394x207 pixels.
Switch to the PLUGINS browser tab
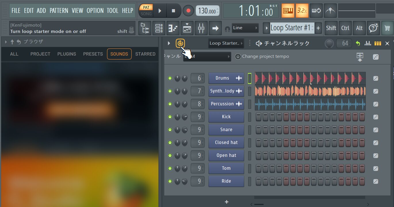(67, 54)
